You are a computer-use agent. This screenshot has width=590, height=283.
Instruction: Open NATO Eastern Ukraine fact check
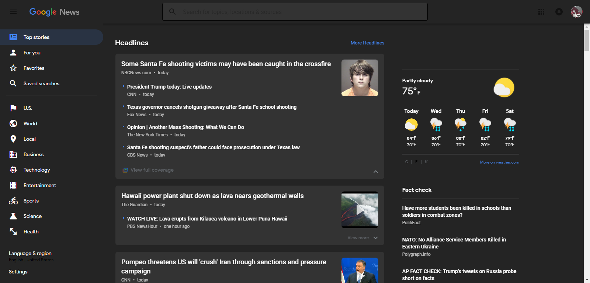pyautogui.click(x=454, y=243)
